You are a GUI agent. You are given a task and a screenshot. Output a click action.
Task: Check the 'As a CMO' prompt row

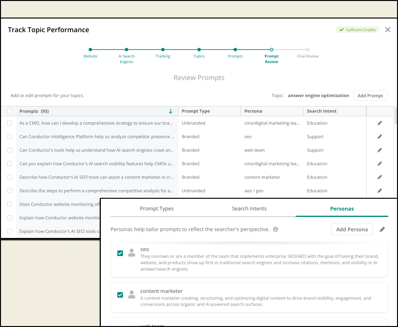click(10, 123)
